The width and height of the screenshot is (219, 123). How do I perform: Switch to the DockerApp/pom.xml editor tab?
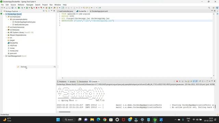[x=99, y=11]
